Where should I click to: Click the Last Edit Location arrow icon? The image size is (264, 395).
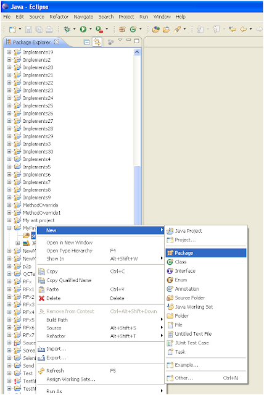233,30
